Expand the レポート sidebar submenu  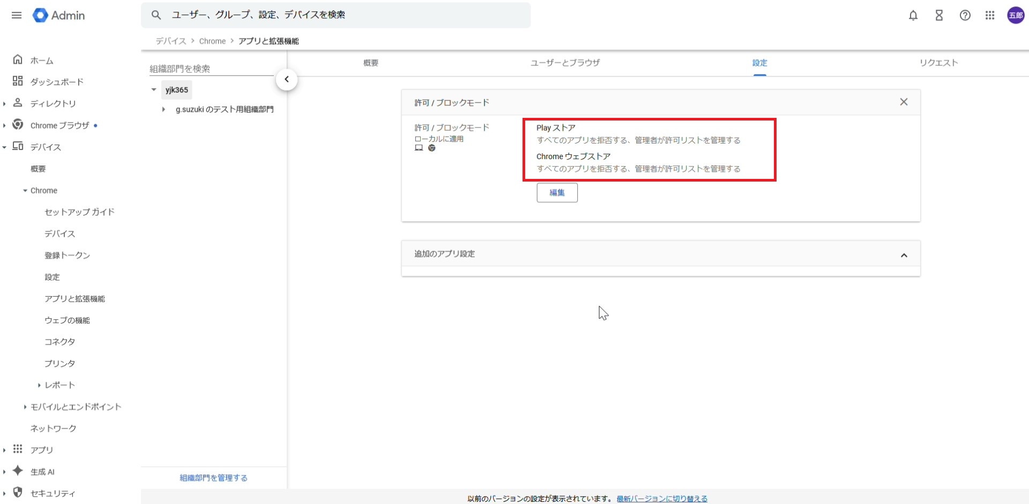tap(39, 385)
